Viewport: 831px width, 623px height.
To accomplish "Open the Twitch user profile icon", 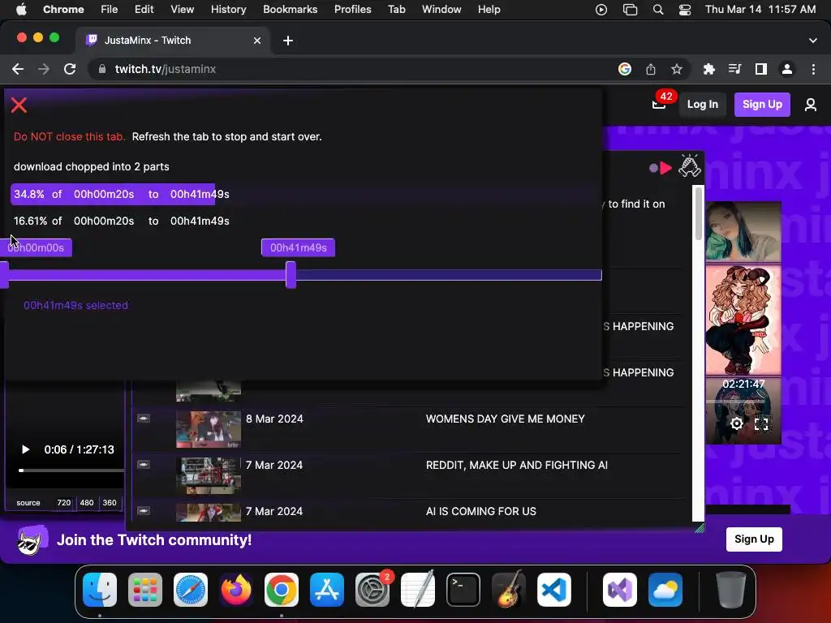I will [811, 105].
